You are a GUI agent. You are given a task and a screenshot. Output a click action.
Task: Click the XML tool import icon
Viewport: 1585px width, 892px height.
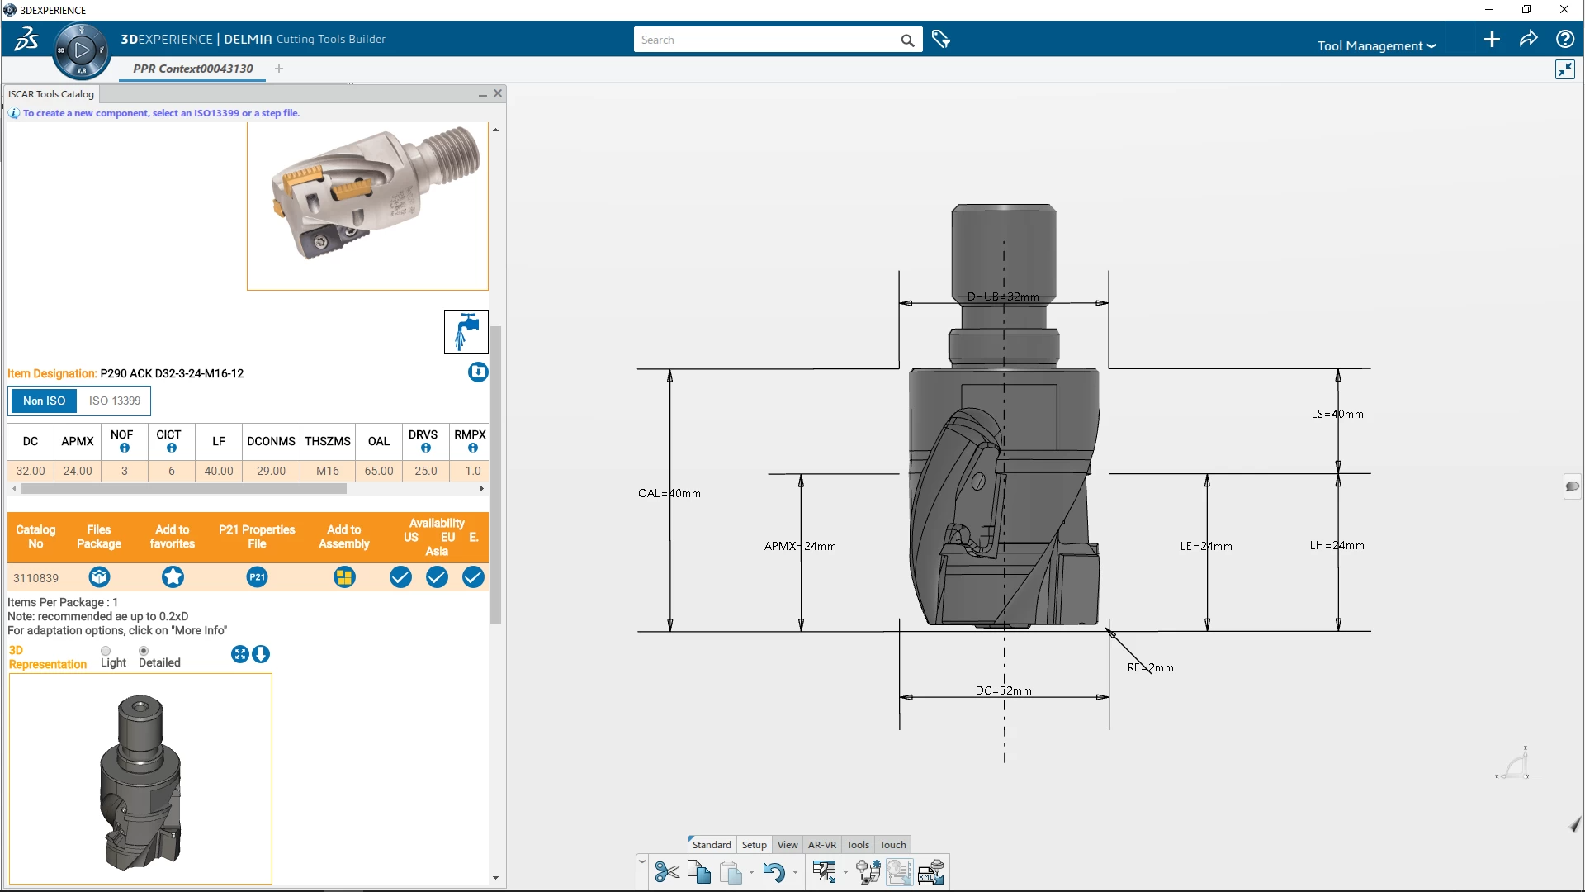point(930,872)
